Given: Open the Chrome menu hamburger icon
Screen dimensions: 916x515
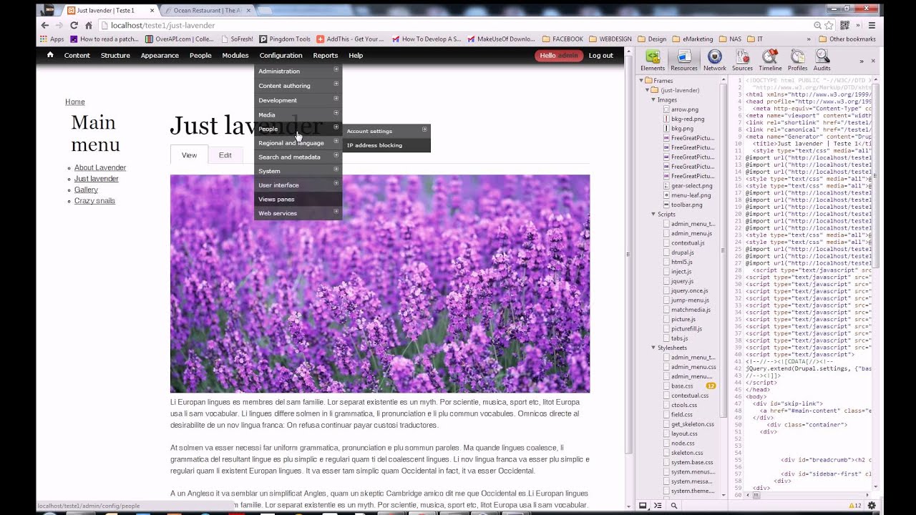Looking at the screenshot, I should point(872,25).
